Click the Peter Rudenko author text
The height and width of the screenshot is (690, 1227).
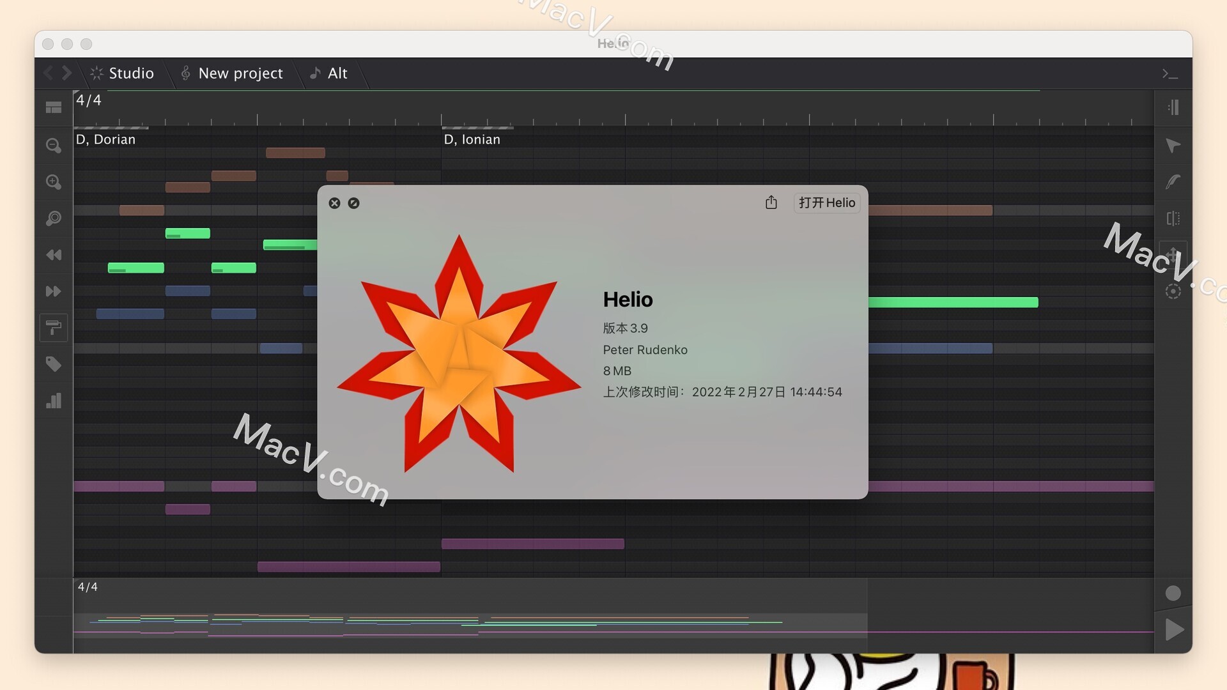click(645, 349)
